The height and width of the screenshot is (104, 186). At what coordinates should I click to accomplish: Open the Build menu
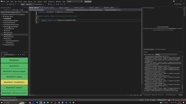pyautogui.click(x=25, y=1)
